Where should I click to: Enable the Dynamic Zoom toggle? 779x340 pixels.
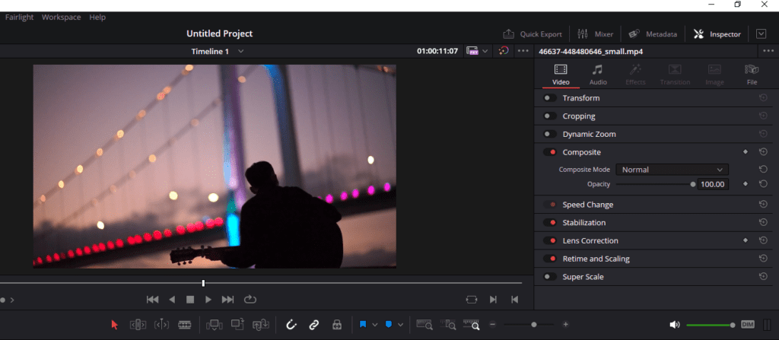click(x=549, y=135)
